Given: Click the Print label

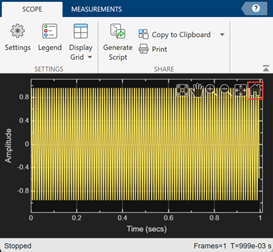Looking at the screenshot, I should click(x=159, y=49).
